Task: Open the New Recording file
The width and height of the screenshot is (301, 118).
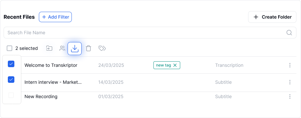Action: 41,96
